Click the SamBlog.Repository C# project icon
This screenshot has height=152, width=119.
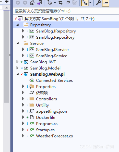tap(32, 37)
